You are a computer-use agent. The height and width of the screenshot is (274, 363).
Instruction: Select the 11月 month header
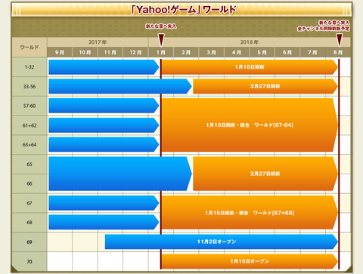tap(110, 52)
